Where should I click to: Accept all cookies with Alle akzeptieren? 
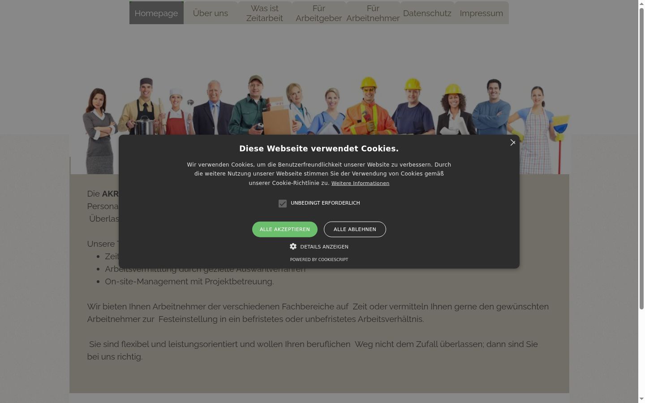(285, 229)
